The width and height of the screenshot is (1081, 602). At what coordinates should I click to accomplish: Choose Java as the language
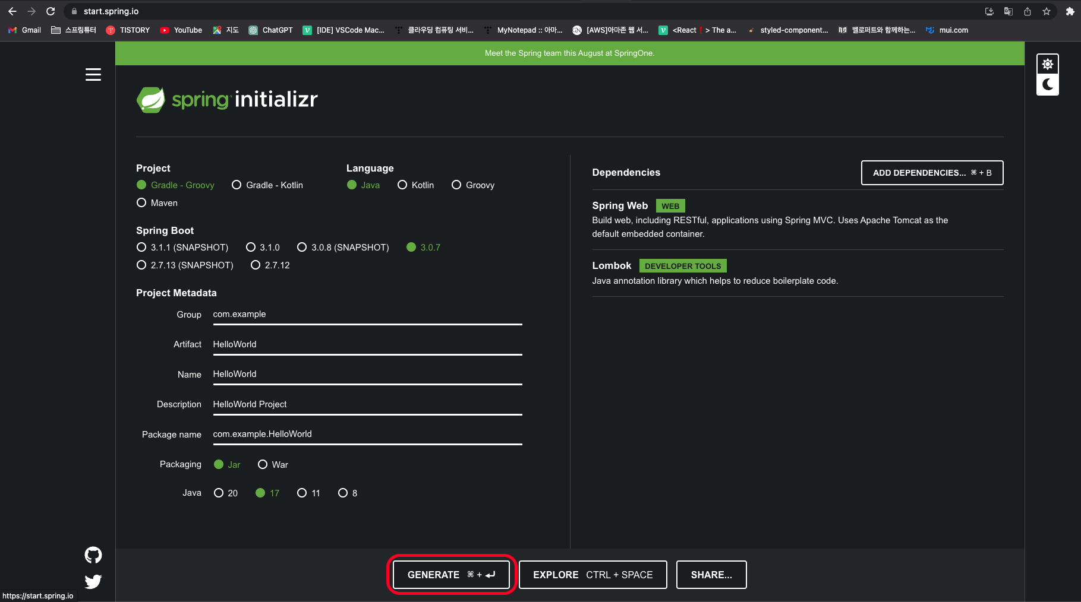[363, 185]
